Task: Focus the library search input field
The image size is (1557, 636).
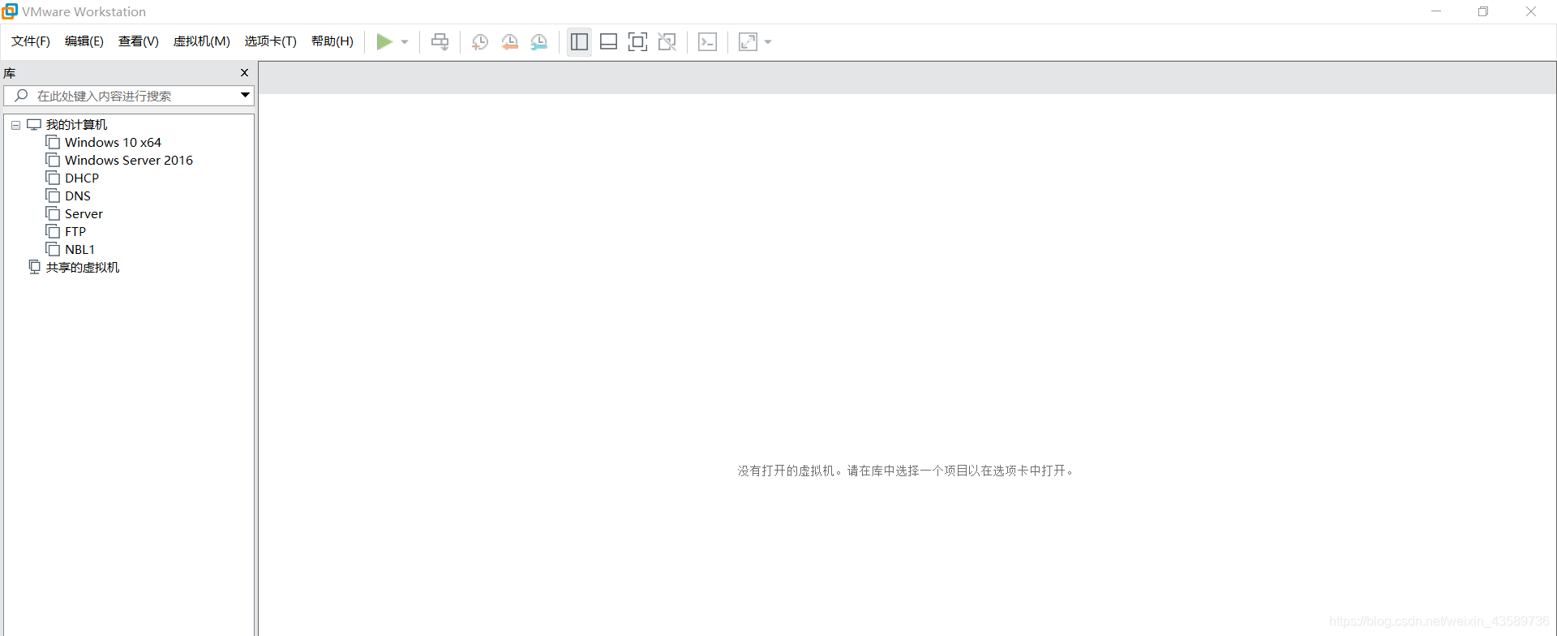Action: [x=130, y=96]
